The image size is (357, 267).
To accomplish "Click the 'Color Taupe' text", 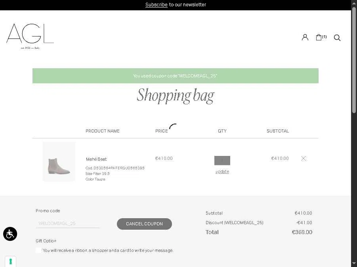I will pyautogui.click(x=95, y=179).
